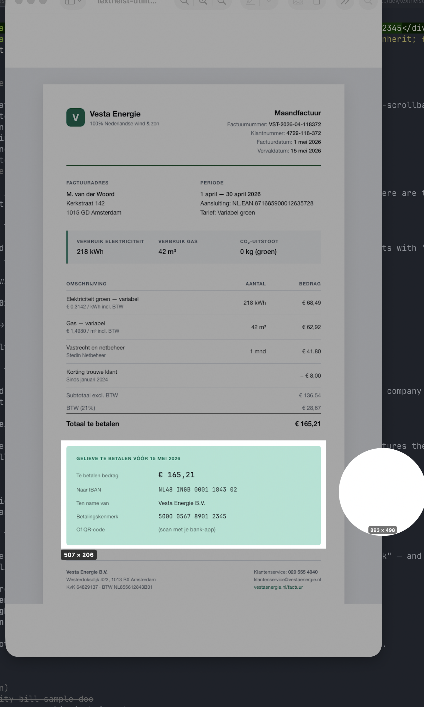The width and height of the screenshot is (424, 707).
Task: Click the green Vesta Energie V logo
Action: point(75,117)
